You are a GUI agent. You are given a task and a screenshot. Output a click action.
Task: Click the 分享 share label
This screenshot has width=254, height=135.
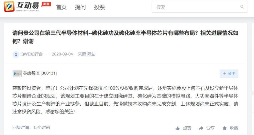pyautogui.click(x=210, y=128)
